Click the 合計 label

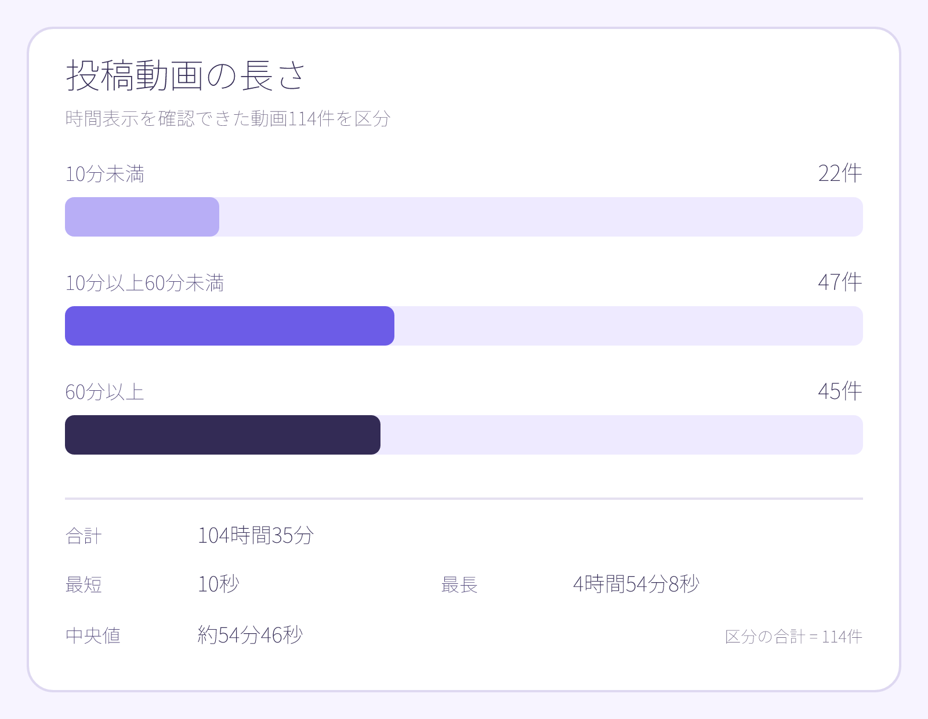coord(84,536)
